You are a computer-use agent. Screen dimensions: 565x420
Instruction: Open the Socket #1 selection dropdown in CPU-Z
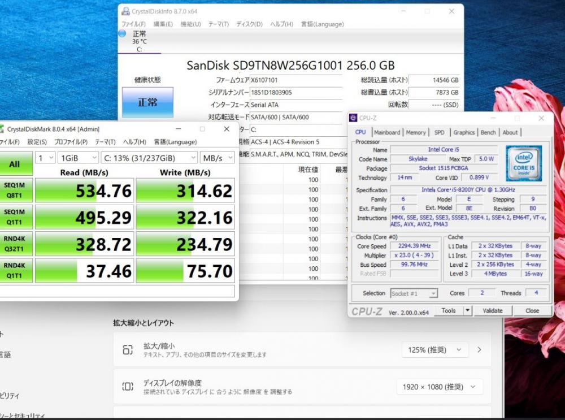click(x=414, y=293)
